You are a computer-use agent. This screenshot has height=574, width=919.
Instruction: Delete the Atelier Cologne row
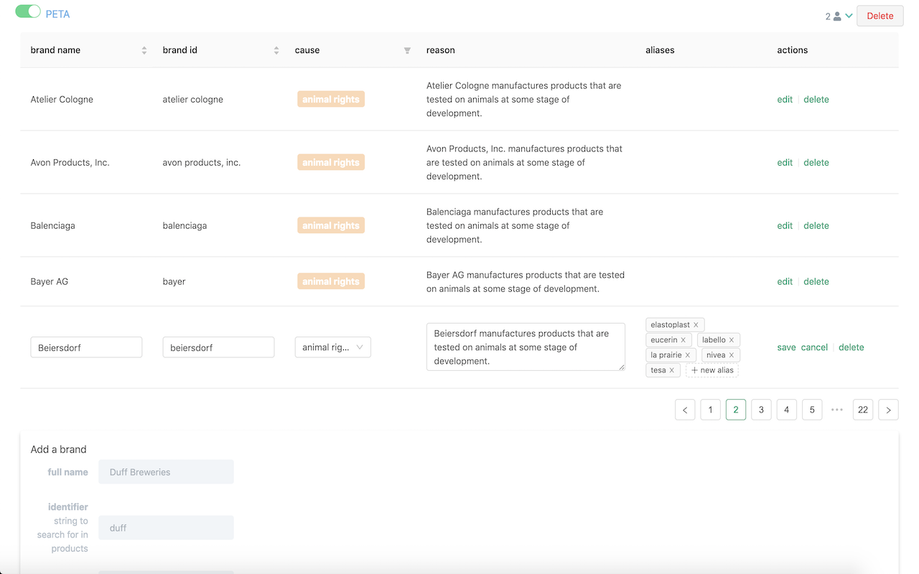click(816, 100)
